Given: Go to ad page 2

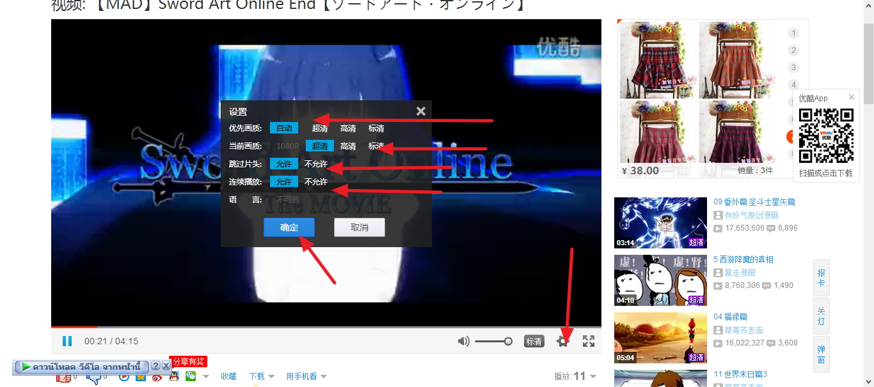Looking at the screenshot, I should coord(793,50).
